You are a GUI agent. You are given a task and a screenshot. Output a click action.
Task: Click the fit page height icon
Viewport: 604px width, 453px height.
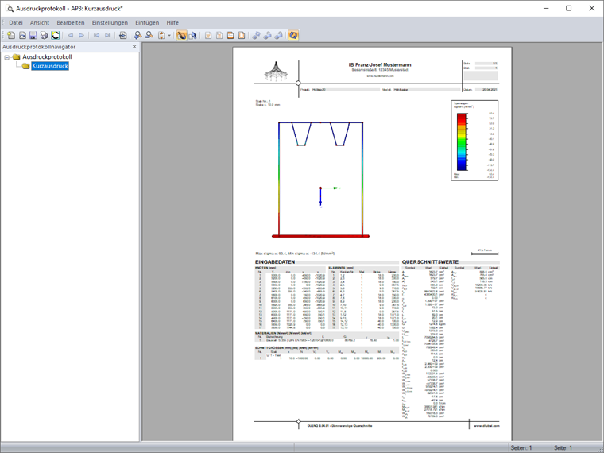click(161, 36)
